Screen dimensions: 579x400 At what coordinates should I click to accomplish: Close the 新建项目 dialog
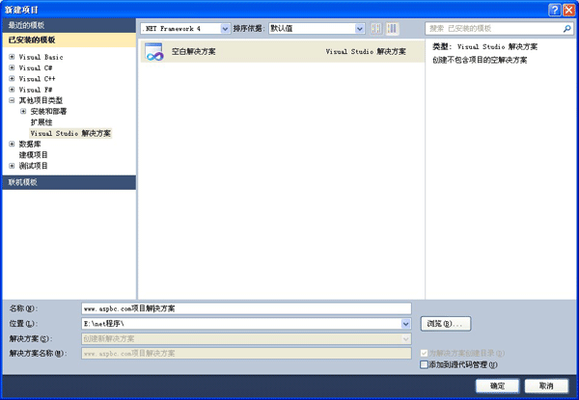click(568, 10)
